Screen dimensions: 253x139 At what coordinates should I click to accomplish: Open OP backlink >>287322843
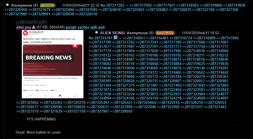[217, 90]
